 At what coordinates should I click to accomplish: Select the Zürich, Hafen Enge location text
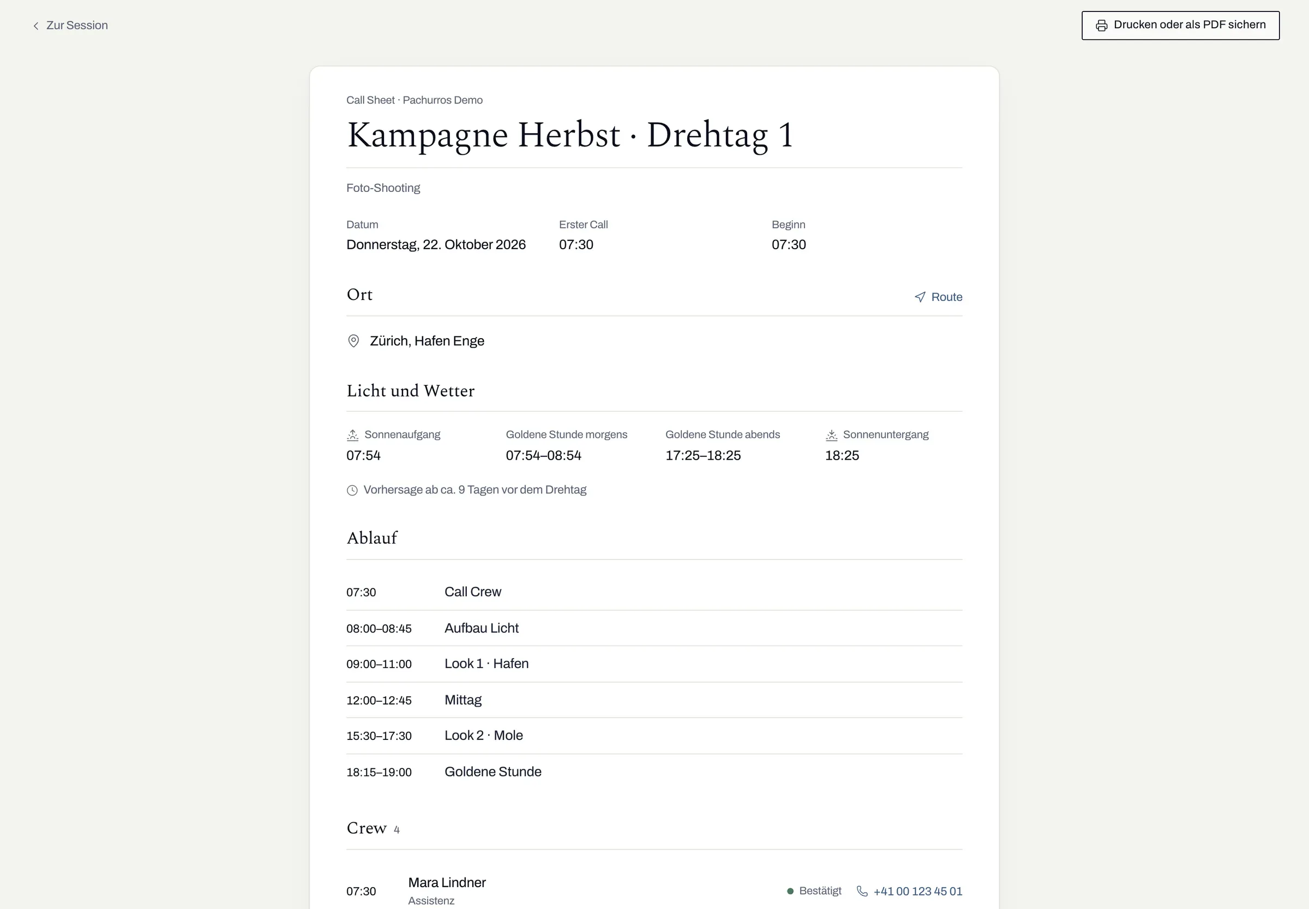coord(427,341)
